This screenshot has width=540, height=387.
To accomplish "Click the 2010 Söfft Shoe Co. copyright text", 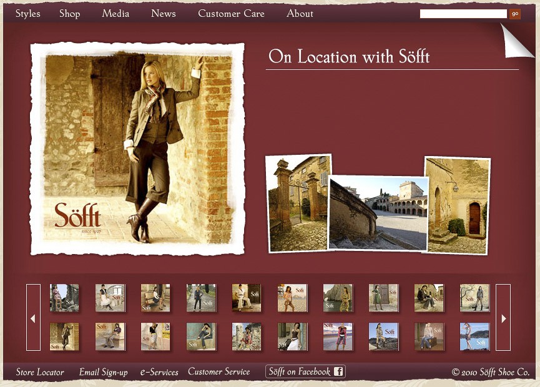I will pyautogui.click(x=491, y=372).
